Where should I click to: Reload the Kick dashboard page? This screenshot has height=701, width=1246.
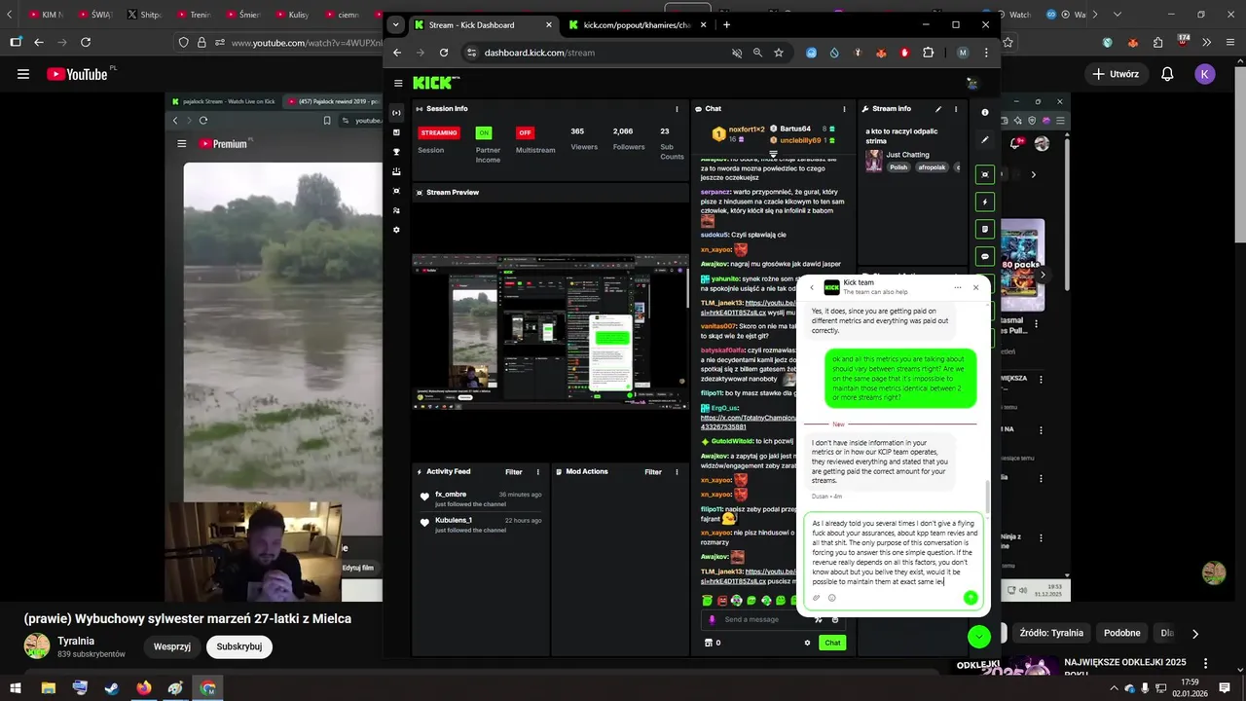pyautogui.click(x=444, y=53)
